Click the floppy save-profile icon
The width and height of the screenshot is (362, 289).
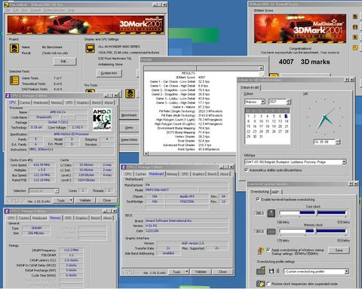[x=271, y=271]
